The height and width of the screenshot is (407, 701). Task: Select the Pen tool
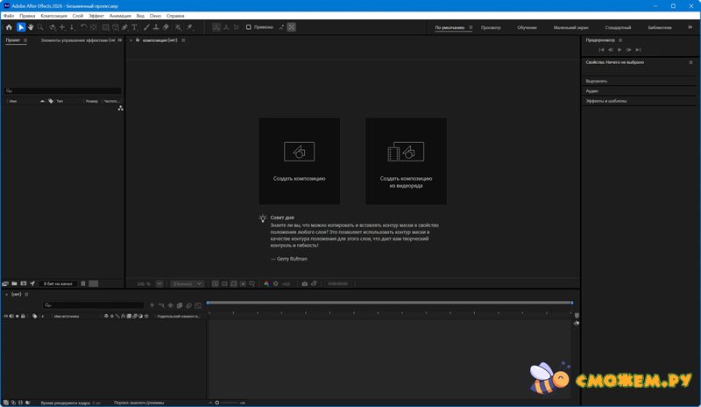tap(124, 27)
